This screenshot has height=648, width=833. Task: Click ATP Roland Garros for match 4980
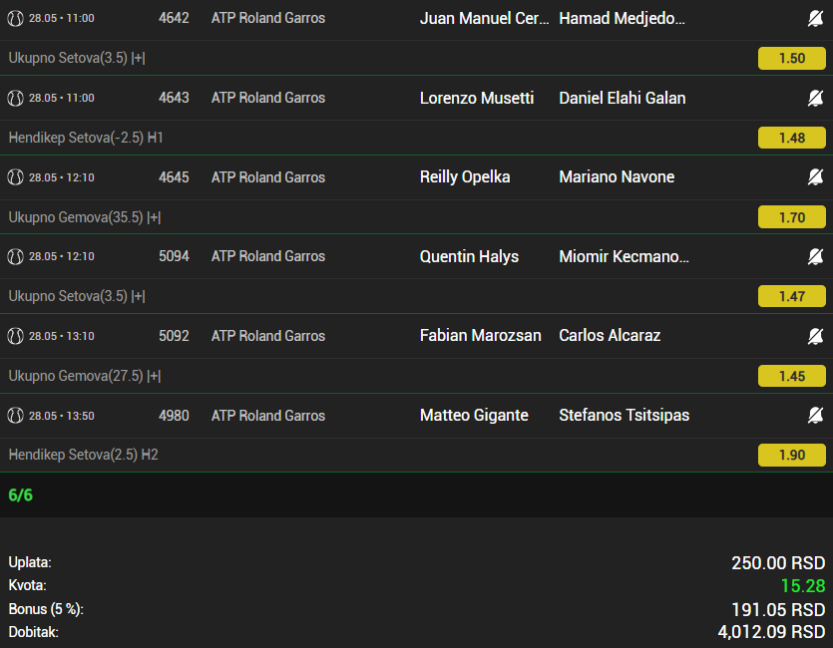coord(267,416)
